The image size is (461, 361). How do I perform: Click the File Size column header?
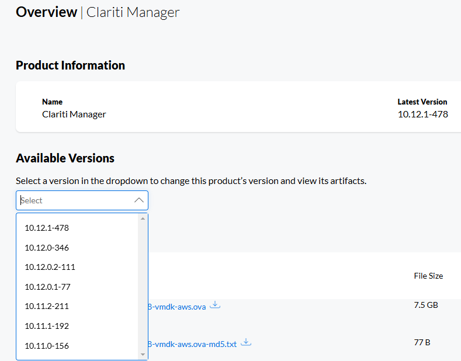428,276
